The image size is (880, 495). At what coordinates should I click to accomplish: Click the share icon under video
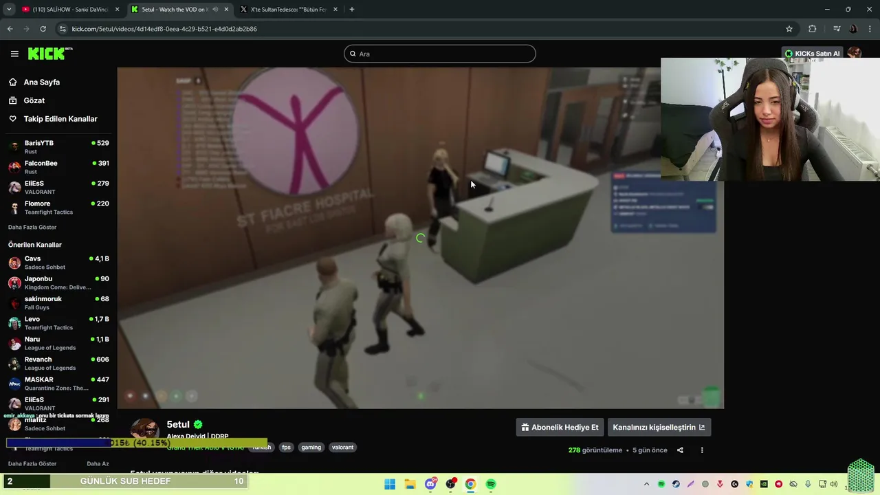pos(680,450)
